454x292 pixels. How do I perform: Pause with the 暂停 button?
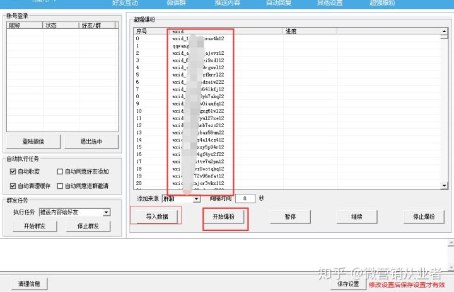[x=291, y=216]
